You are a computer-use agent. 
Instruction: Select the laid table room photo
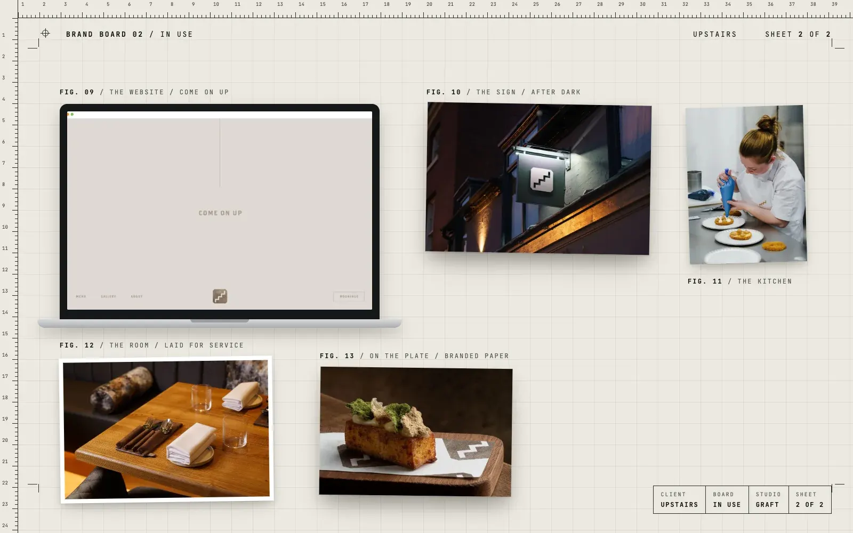pos(166,429)
